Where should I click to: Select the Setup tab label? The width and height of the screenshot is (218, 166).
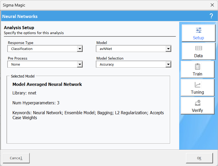click(x=198, y=38)
